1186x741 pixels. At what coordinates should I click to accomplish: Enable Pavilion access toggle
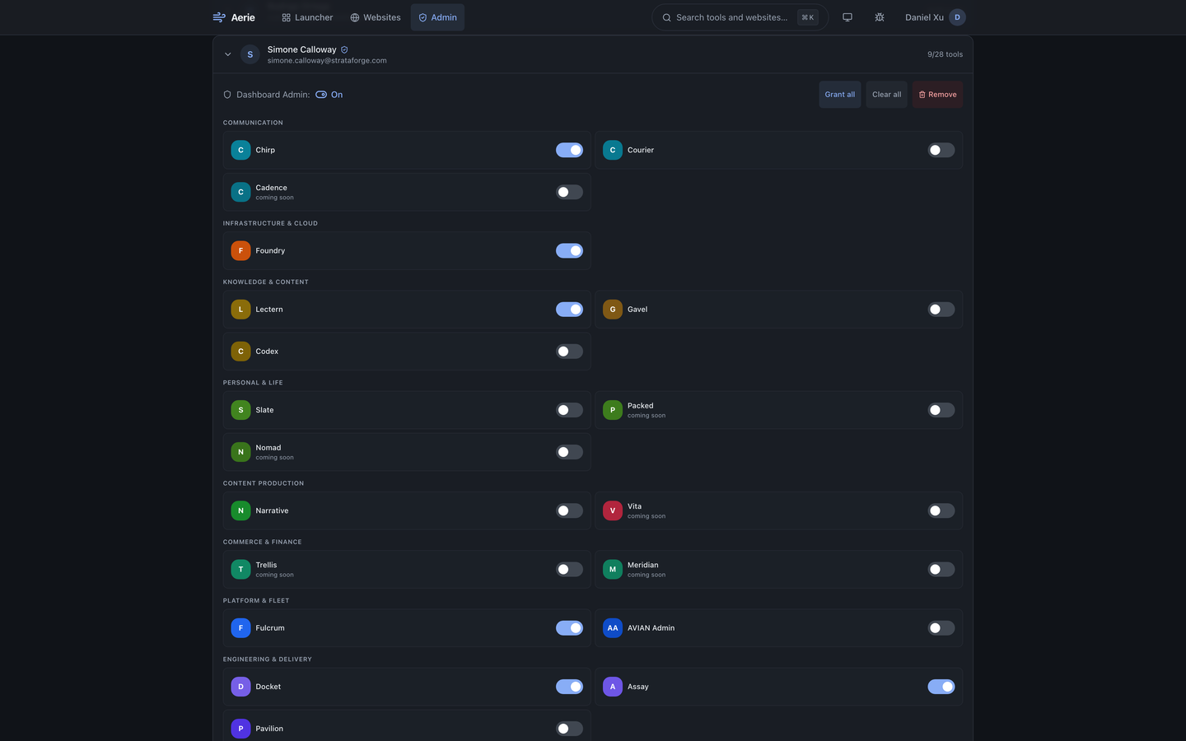tap(569, 729)
